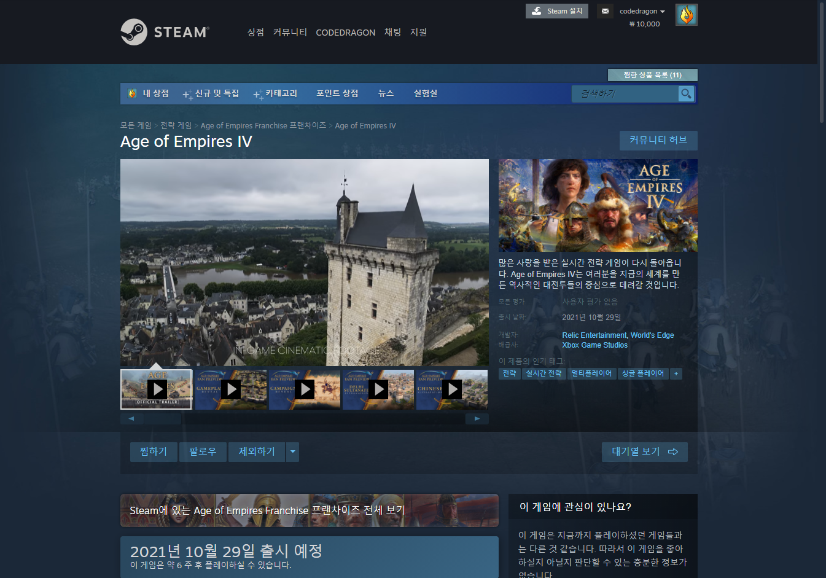Open the ₩10,000 wallet balance
826x578 pixels.
[x=645, y=24]
